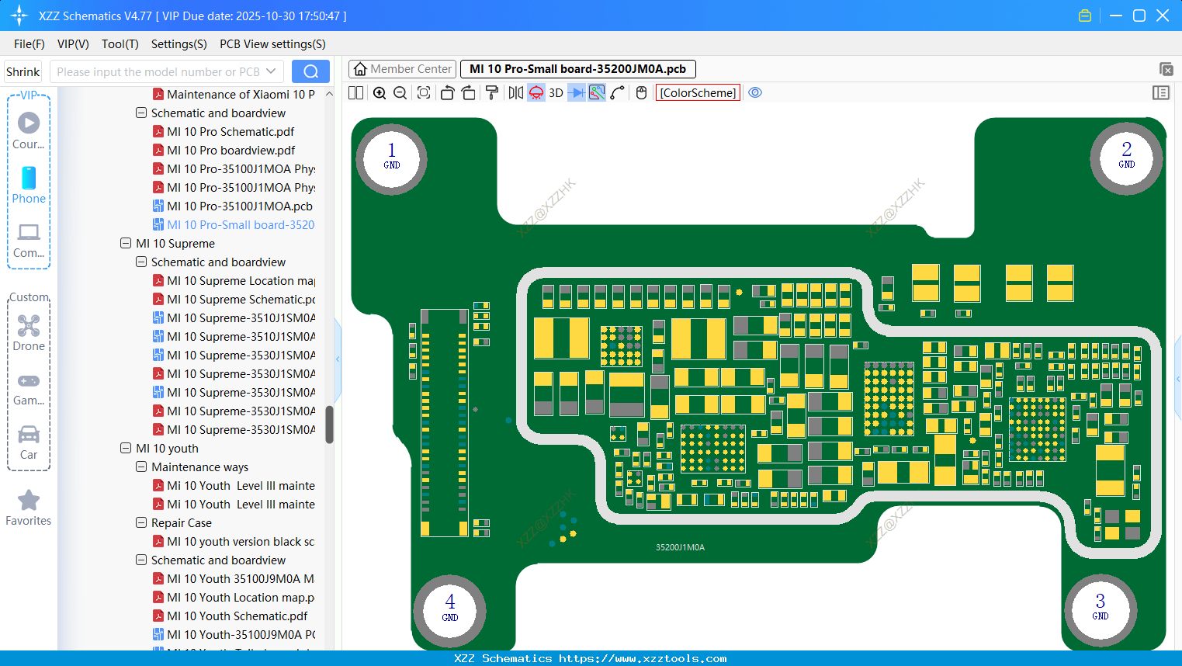
Task: Select the curved trace measurement tool
Action: (x=615, y=92)
